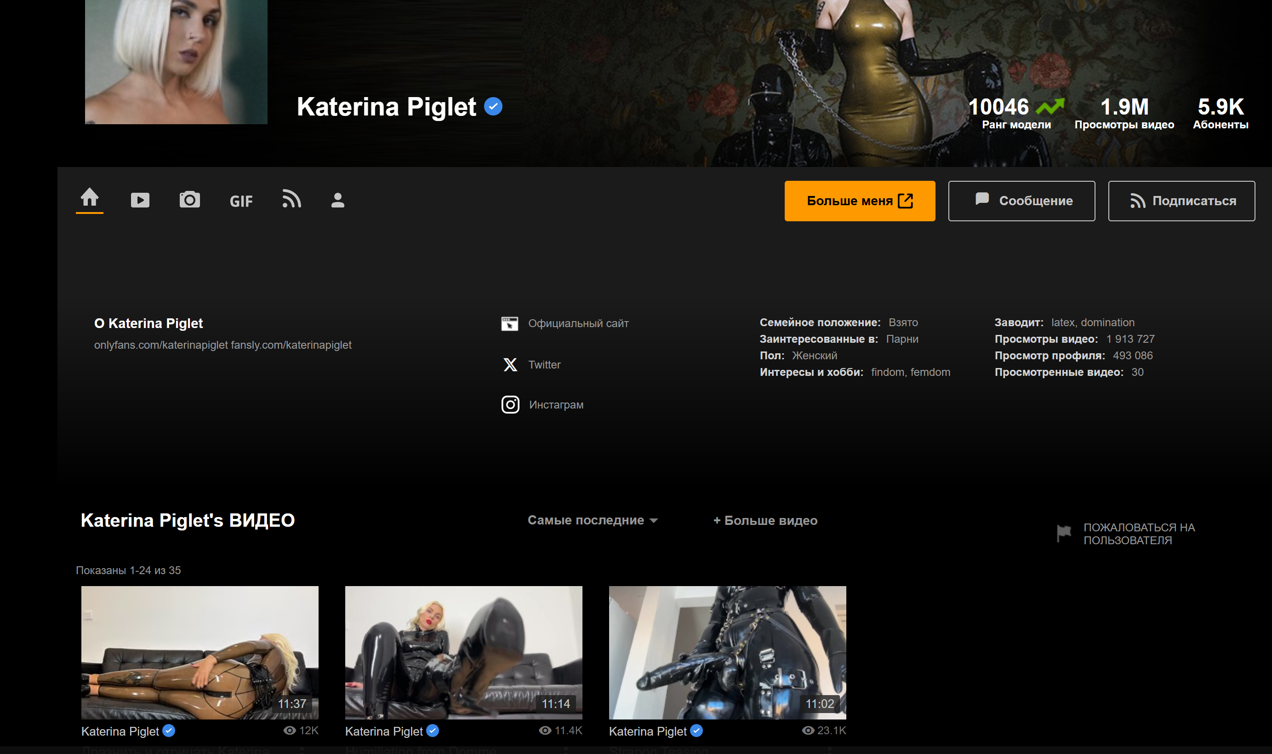Open the + Больше видео link

(x=765, y=521)
